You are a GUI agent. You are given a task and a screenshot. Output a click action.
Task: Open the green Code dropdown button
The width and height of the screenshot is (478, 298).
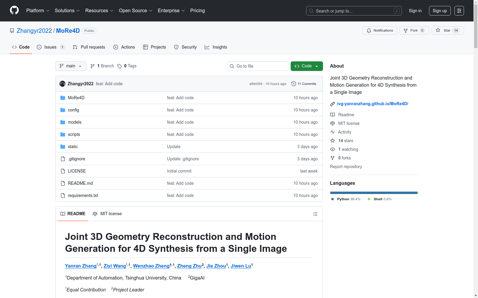(307, 66)
